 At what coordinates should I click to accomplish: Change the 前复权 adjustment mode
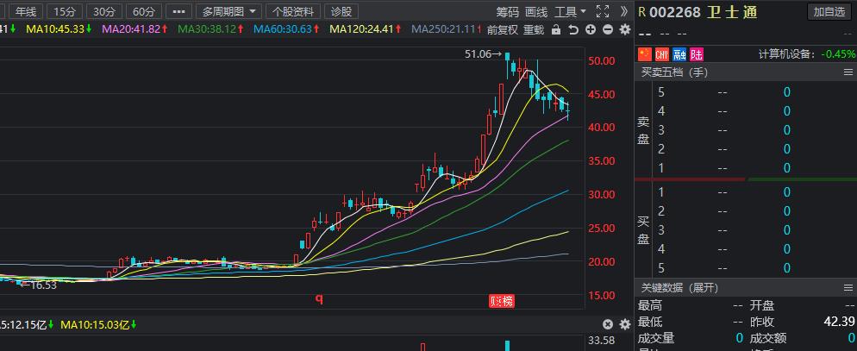(x=503, y=30)
